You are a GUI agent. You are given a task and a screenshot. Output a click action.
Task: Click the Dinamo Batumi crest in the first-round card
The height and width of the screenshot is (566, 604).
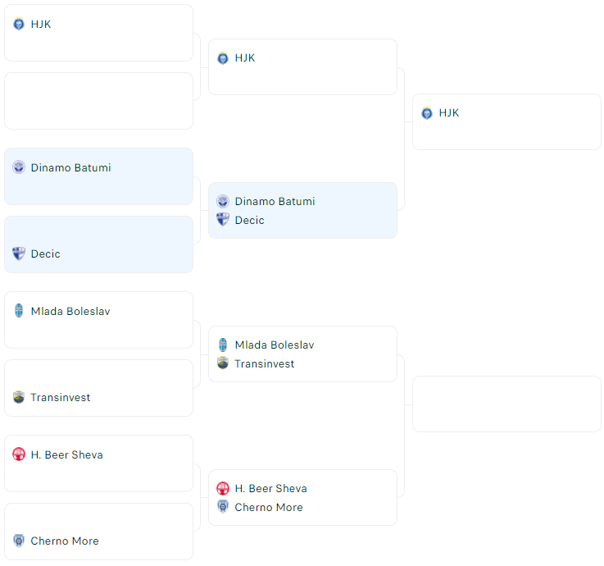point(19,167)
